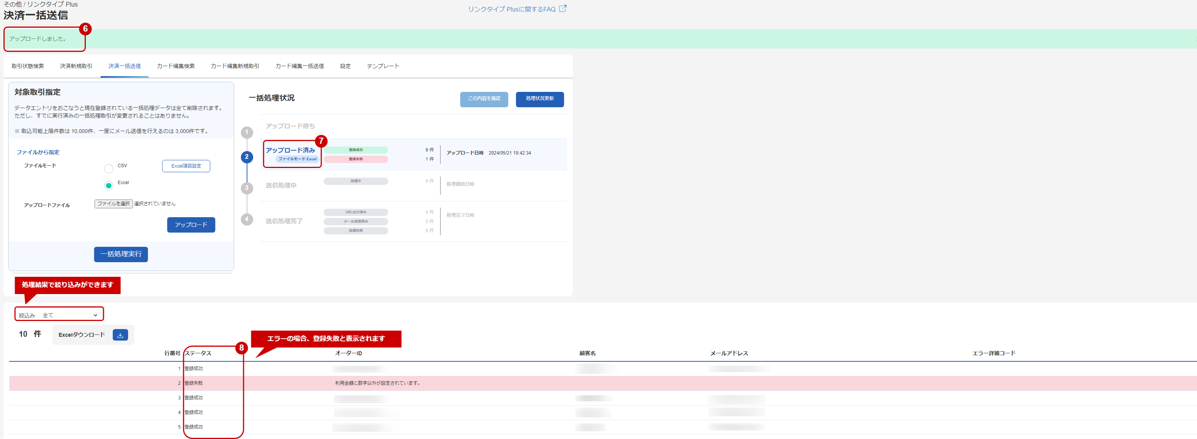Viewport: 1197px width, 439px height.
Task: Open the テンプレート tab
Action: tap(383, 66)
